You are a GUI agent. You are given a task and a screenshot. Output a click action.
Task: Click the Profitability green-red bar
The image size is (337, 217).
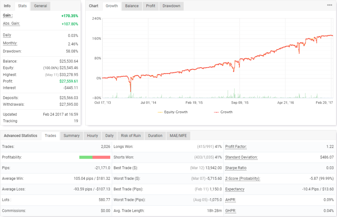coord(95,157)
